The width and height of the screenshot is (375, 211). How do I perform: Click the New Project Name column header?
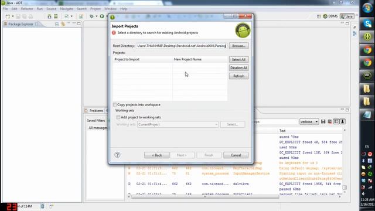coord(200,59)
